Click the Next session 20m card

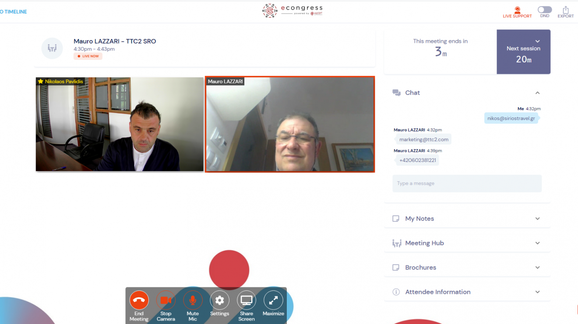pyautogui.click(x=523, y=52)
